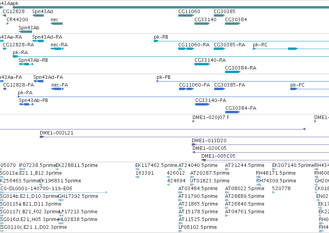Select the nec gene arrow glyph

click(57, 24)
